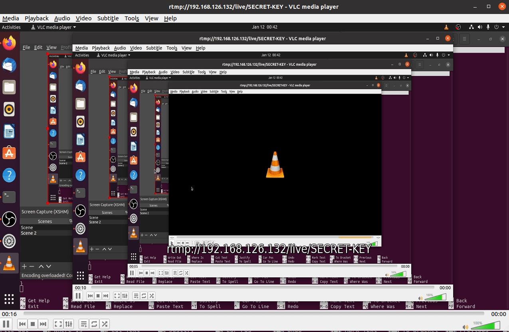The height and width of the screenshot is (332, 509).
Task: Toggle random shuffle in outermost VLC toolbar
Action: (x=105, y=324)
